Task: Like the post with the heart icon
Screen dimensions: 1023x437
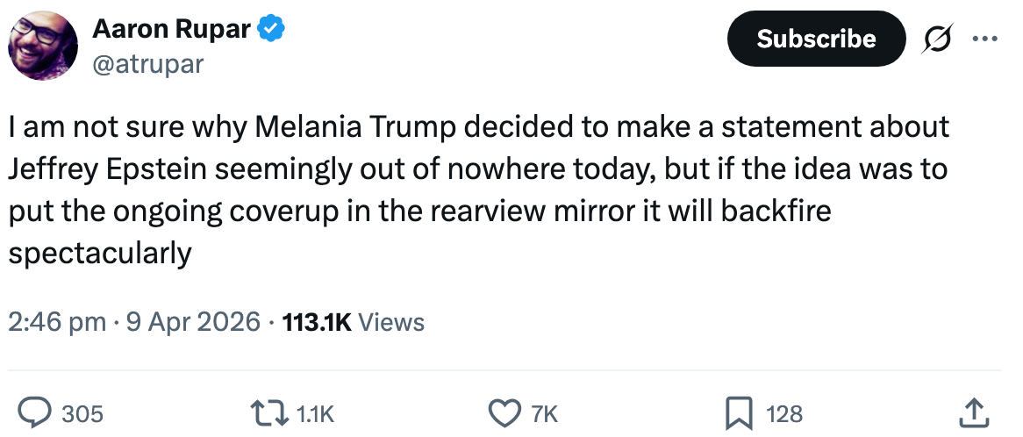Action: pyautogui.click(x=504, y=412)
